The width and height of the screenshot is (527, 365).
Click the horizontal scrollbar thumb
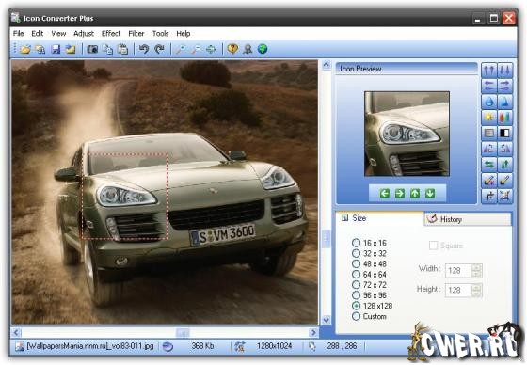[183, 332]
